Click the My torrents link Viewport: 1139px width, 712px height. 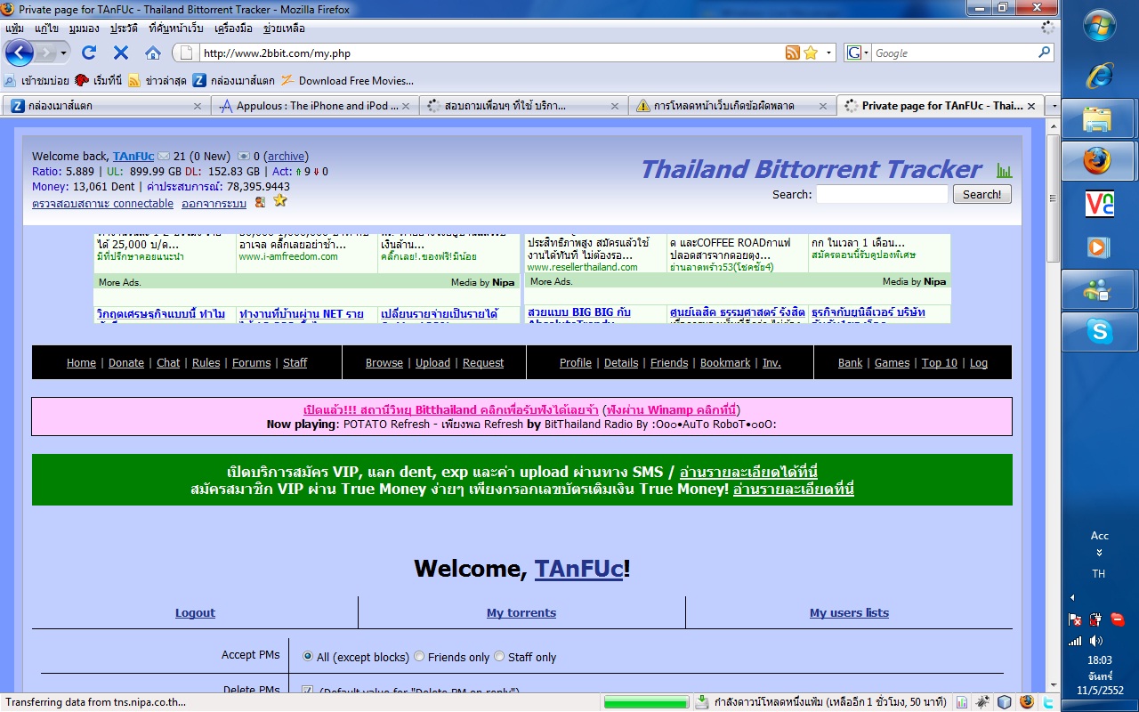coord(521,613)
